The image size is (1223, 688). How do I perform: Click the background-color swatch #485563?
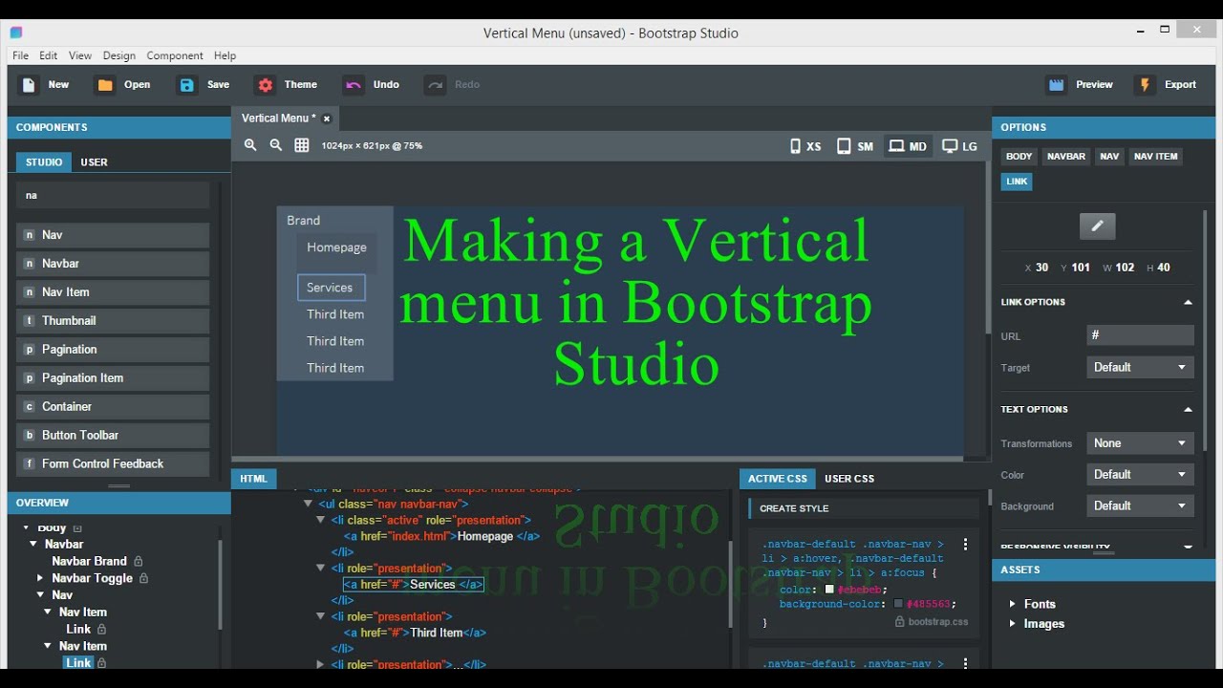pyautogui.click(x=898, y=604)
